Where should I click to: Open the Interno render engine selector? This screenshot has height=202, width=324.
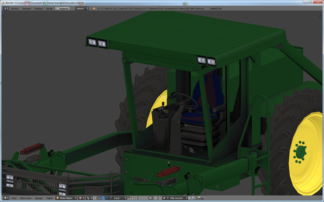point(82,8)
